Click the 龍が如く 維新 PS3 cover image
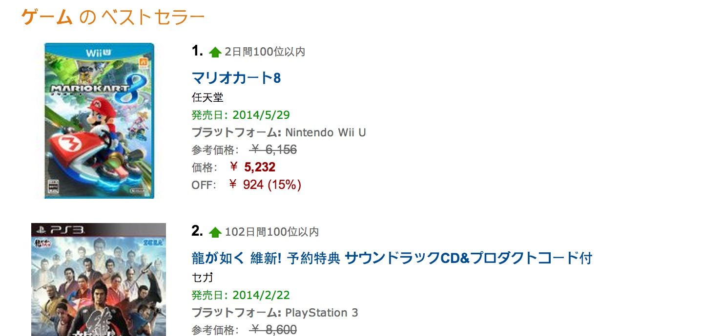703x336 pixels. coord(99,280)
